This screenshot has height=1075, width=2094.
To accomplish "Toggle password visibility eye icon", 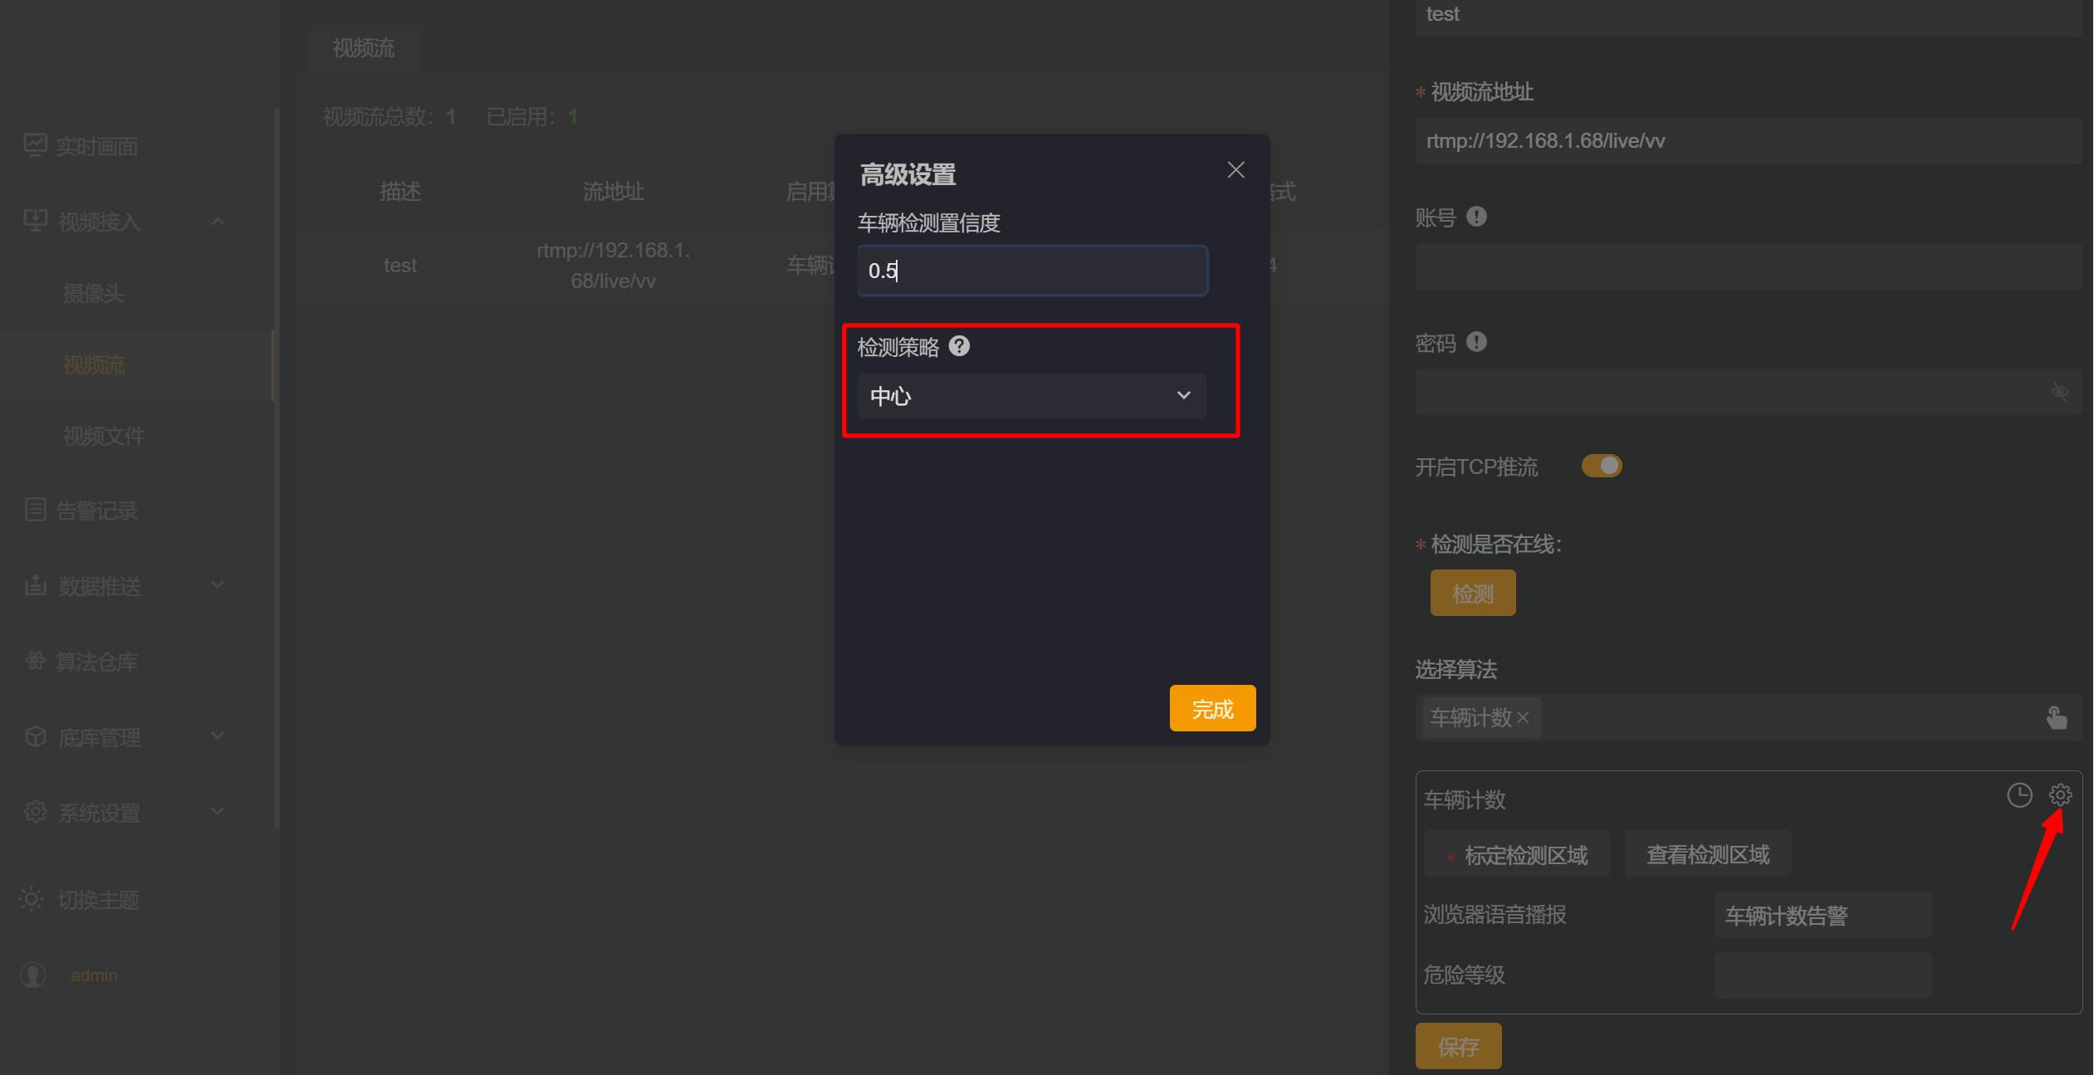I will click(2059, 392).
